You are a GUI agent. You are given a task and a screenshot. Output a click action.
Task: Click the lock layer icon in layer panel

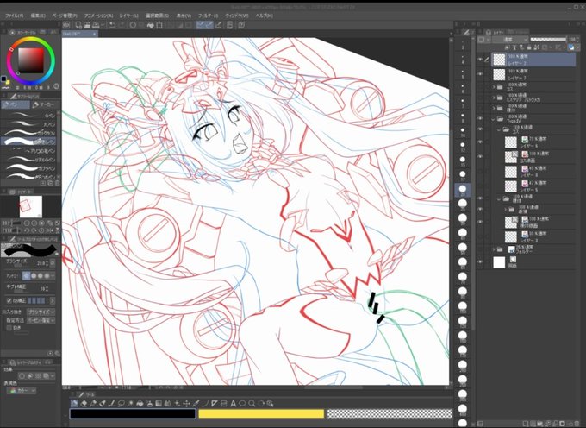[529, 47]
